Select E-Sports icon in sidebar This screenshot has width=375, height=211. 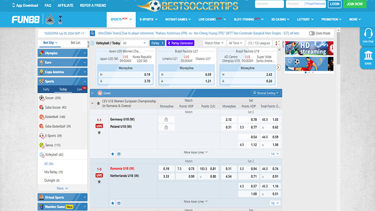(42, 136)
